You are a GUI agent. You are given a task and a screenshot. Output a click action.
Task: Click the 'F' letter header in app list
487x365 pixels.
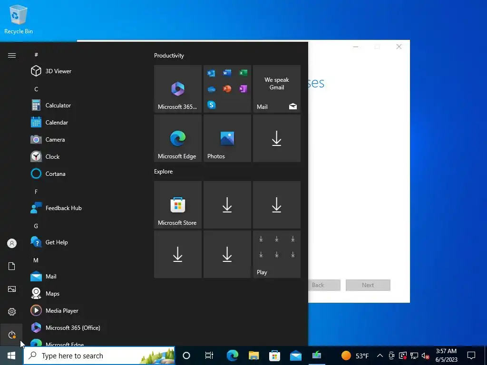tap(36, 192)
